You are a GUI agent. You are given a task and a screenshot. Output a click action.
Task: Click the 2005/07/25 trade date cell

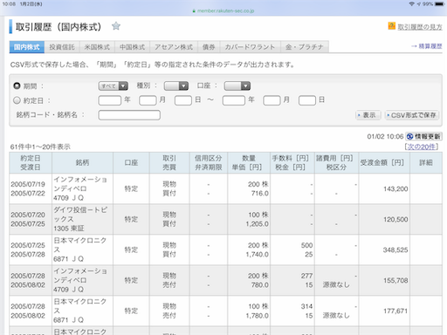click(x=28, y=245)
